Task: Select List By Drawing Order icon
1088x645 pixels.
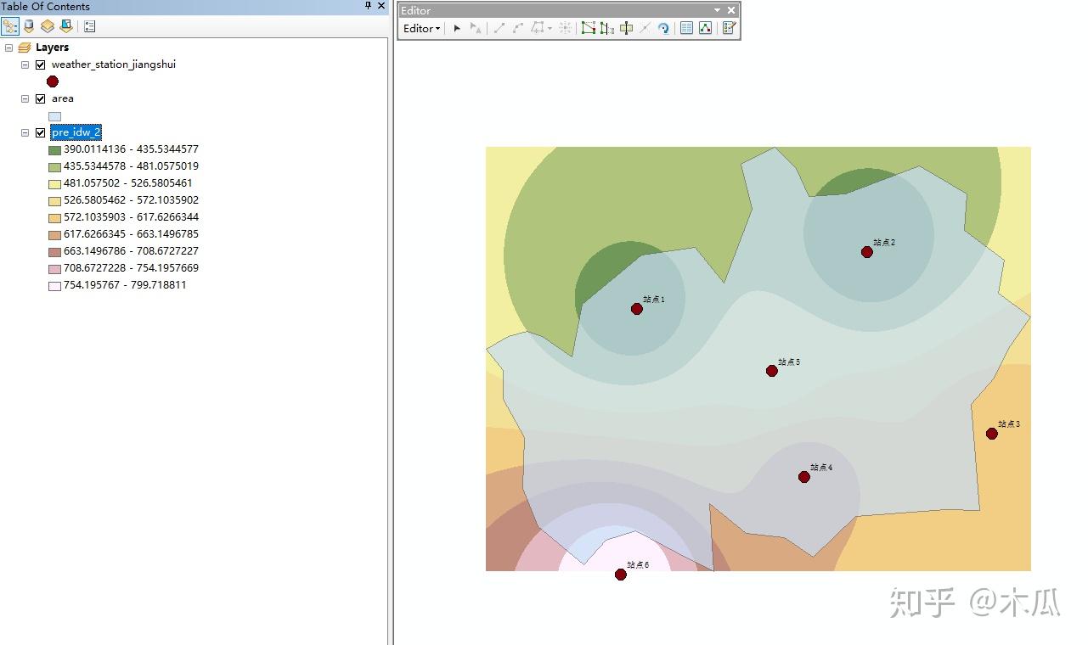Action: click(x=10, y=26)
